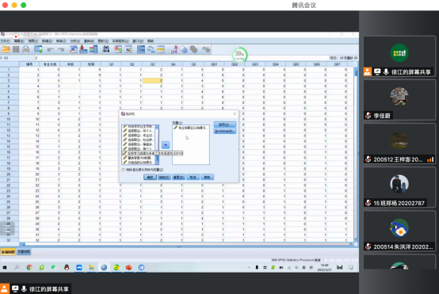Open the recall recent dialogs icon
The width and height of the screenshot is (439, 294).
point(38,50)
